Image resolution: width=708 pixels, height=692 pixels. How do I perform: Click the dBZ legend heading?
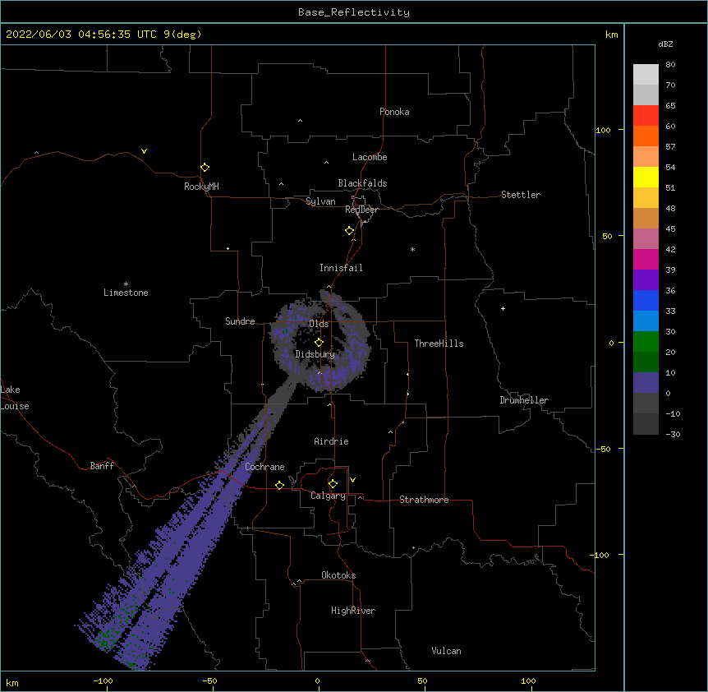(665, 44)
